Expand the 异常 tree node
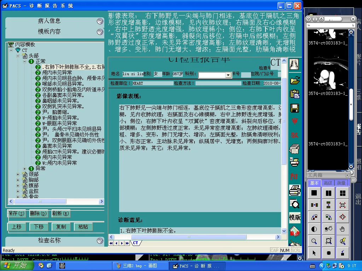The width and height of the screenshot is (362, 271). coord(24,169)
